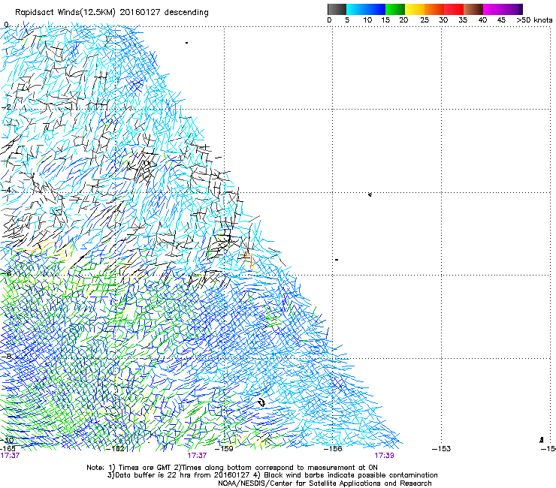Image resolution: width=556 pixels, height=488 pixels.
Task: Click the '40' label under the color bar
Action: pos(482,20)
